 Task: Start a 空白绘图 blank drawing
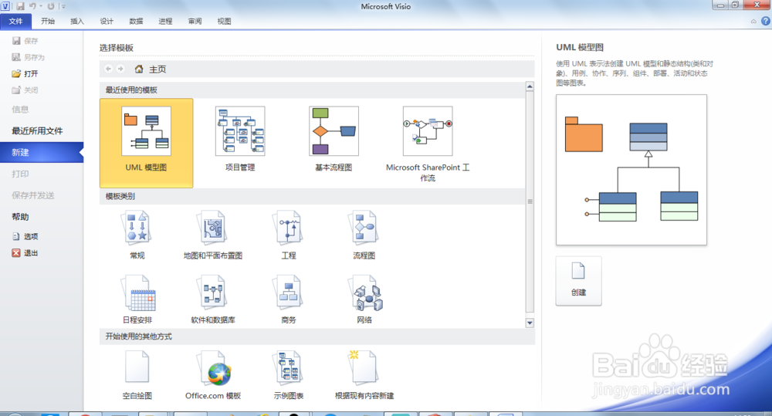coord(137,375)
